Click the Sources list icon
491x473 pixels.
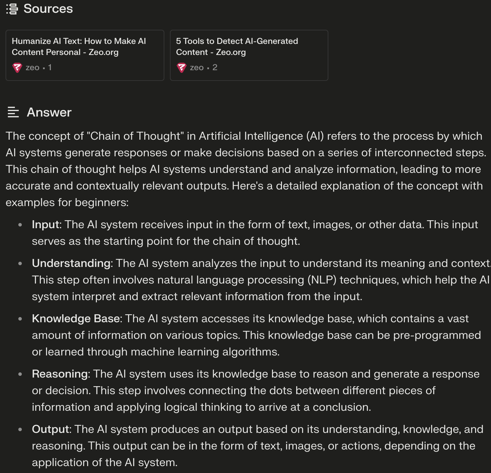tap(12, 9)
